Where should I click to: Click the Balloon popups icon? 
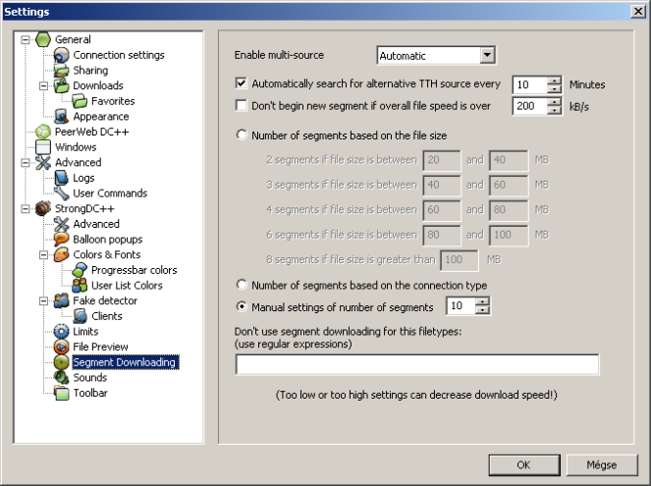pyautogui.click(x=63, y=240)
